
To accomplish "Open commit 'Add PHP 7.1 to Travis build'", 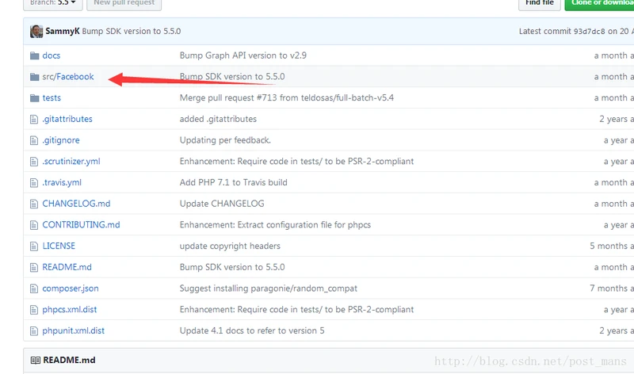I will (233, 182).
